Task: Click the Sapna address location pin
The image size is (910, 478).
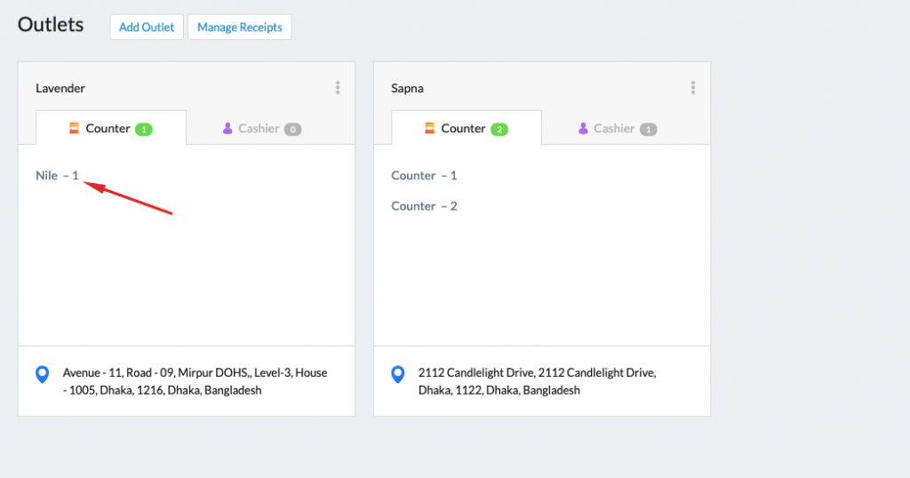Action: pyautogui.click(x=397, y=374)
